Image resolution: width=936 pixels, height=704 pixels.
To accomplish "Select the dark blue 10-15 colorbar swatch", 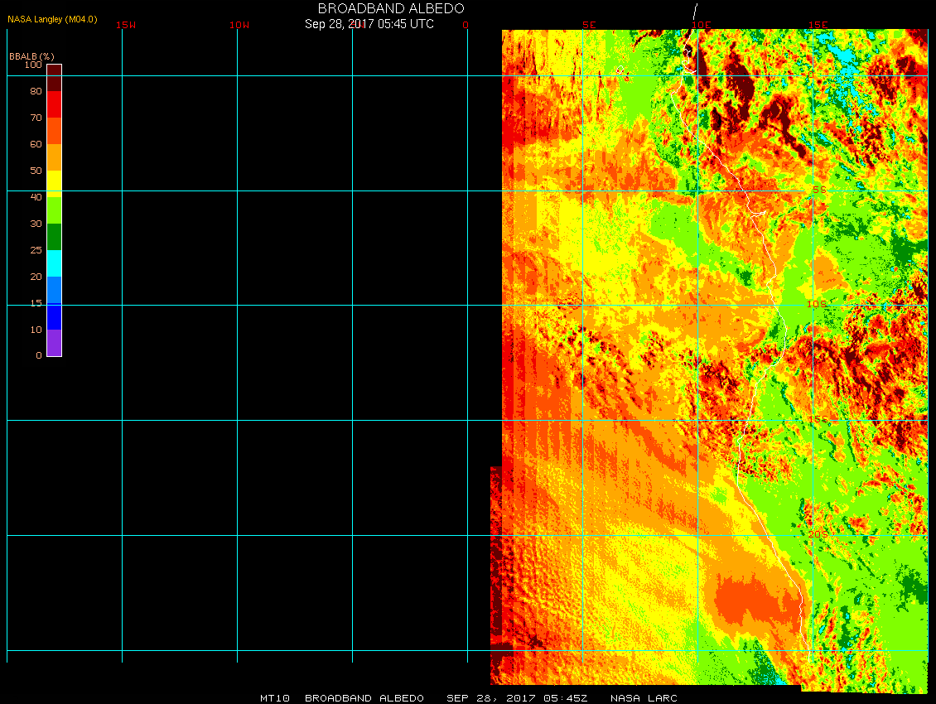I will (55, 316).
